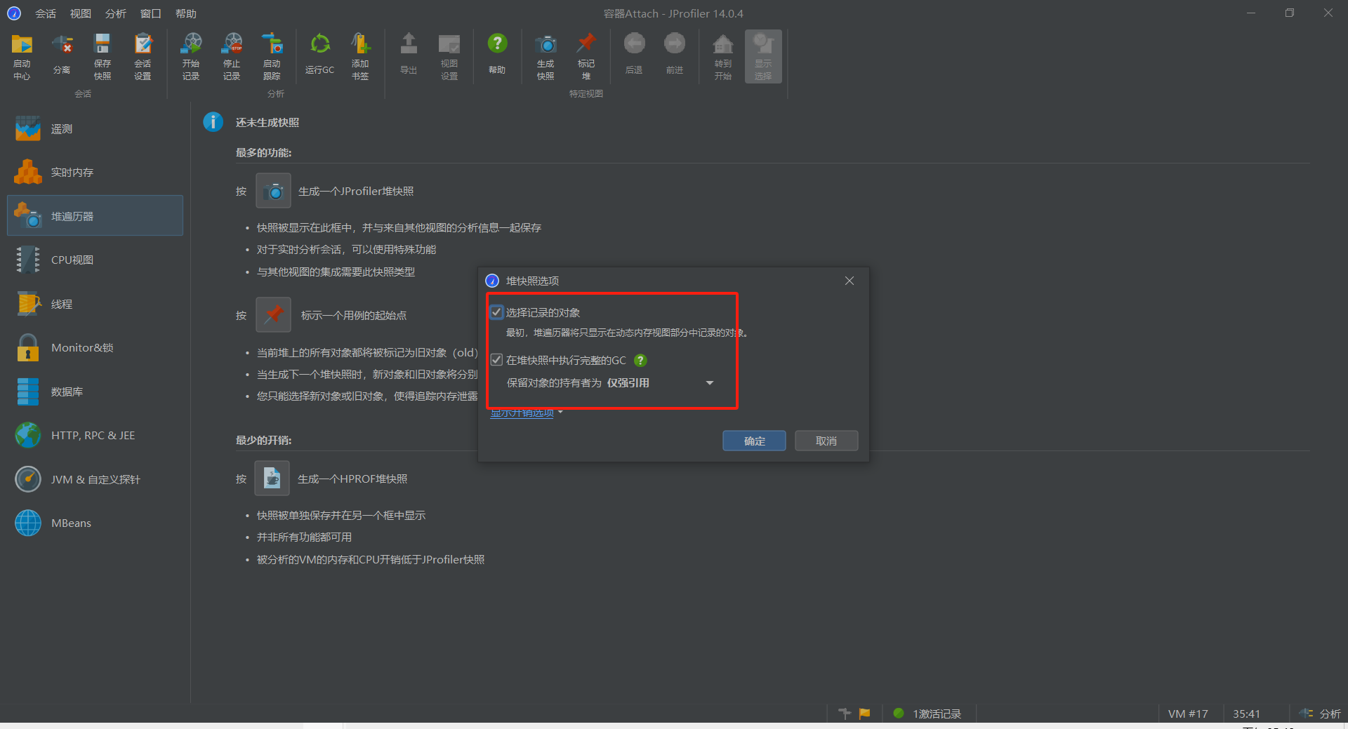The image size is (1348, 729).
Task: Open the 会话 menu
Action: pos(46,13)
